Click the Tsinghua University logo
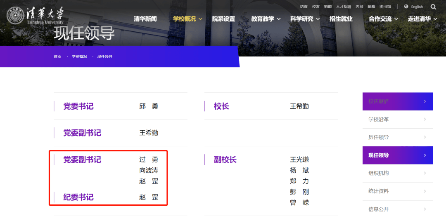The image size is (446, 216). pyautogui.click(x=35, y=15)
